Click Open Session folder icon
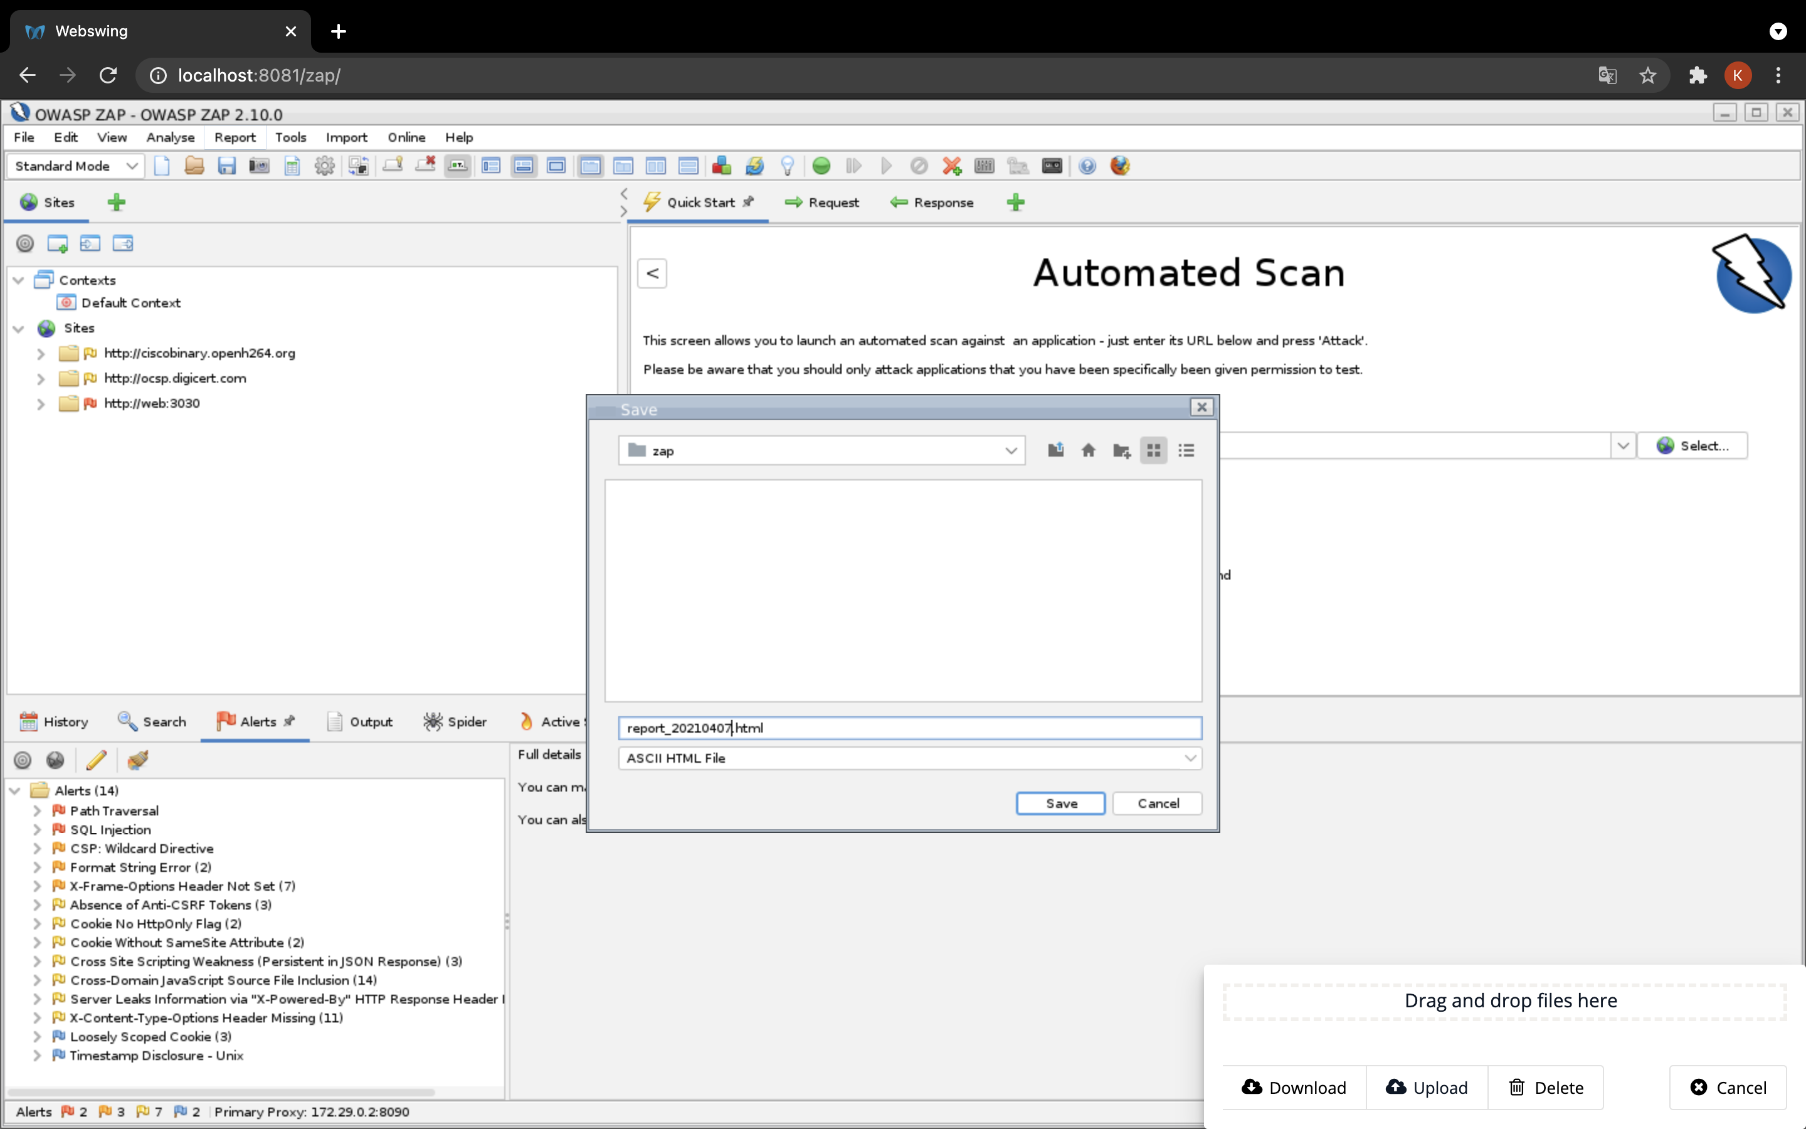The image size is (1806, 1129). coord(194,166)
